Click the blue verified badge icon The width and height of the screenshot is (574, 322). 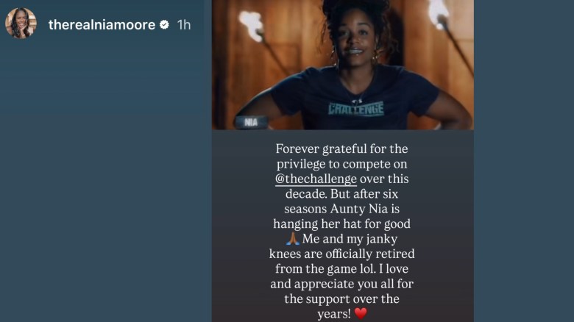click(x=164, y=24)
